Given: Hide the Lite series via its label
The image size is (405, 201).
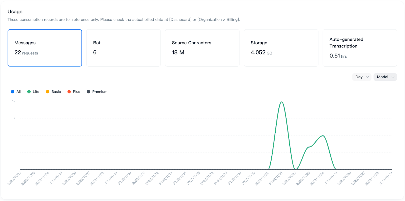Looking at the screenshot, I should click(36, 92).
